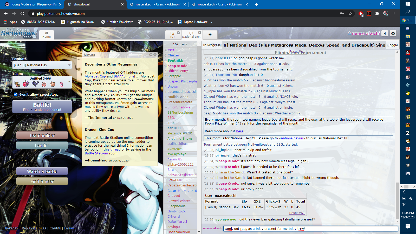416x234 pixels.
Task: Switch to Cong Moderator Plague browser tab
Action: point(33,4)
